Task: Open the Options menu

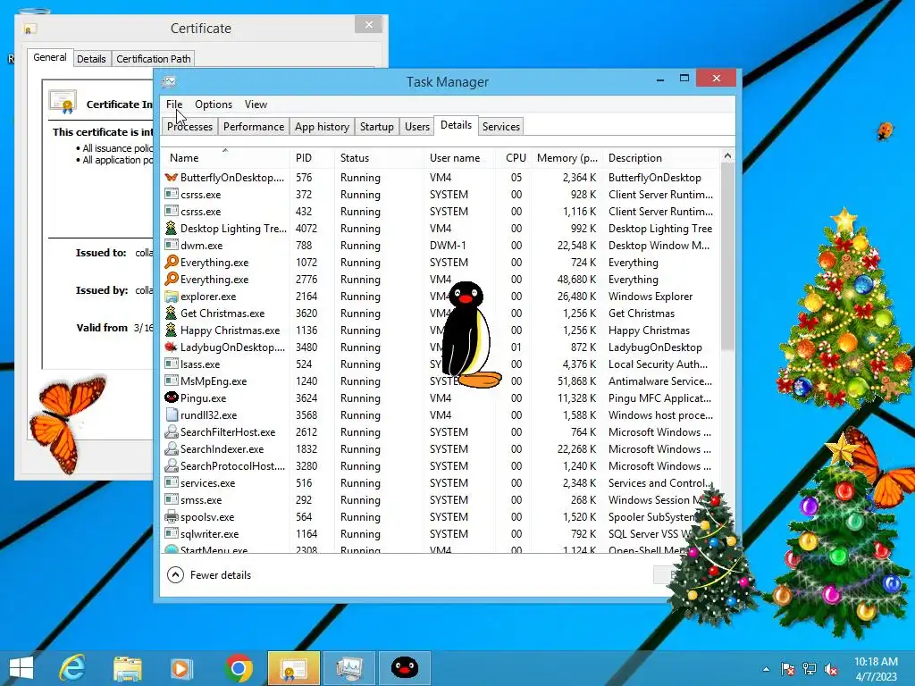Action: [214, 105]
